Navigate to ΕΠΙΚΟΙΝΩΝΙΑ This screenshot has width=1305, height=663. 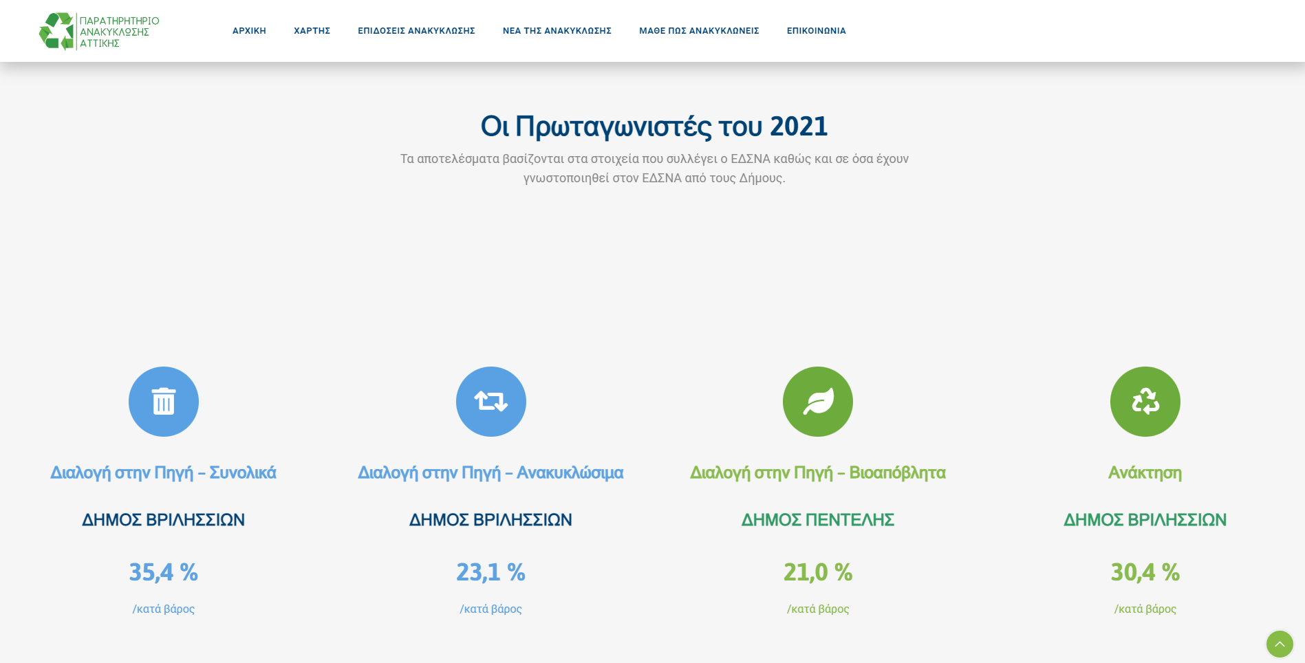click(x=816, y=31)
